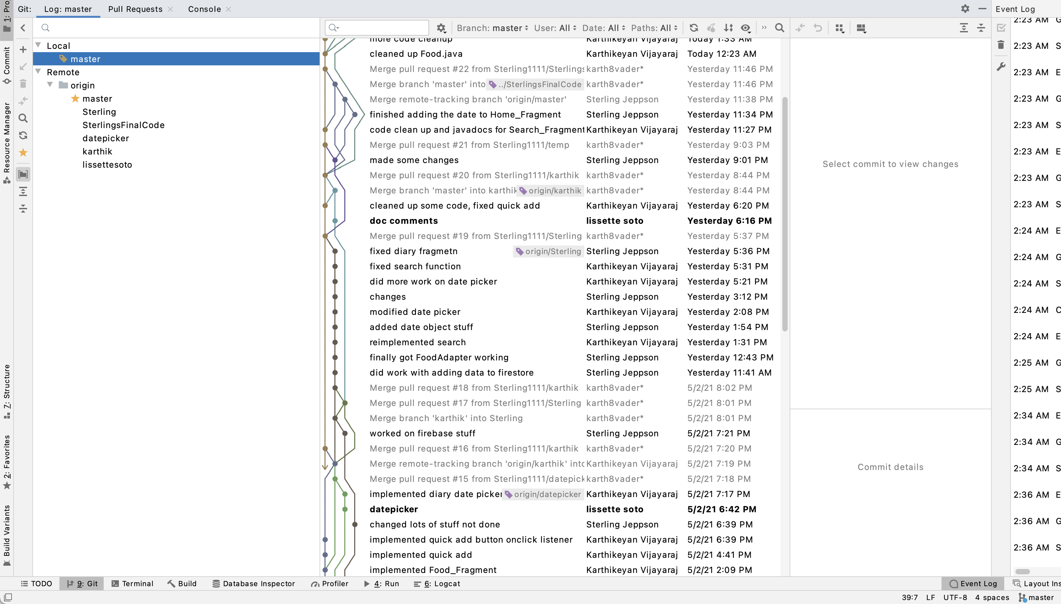Show more log toolbar actions chevron
Image resolution: width=1061 pixels, height=604 pixels.
tap(764, 28)
